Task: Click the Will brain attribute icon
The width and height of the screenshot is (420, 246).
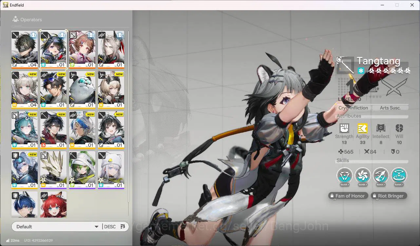Action: click(x=399, y=128)
